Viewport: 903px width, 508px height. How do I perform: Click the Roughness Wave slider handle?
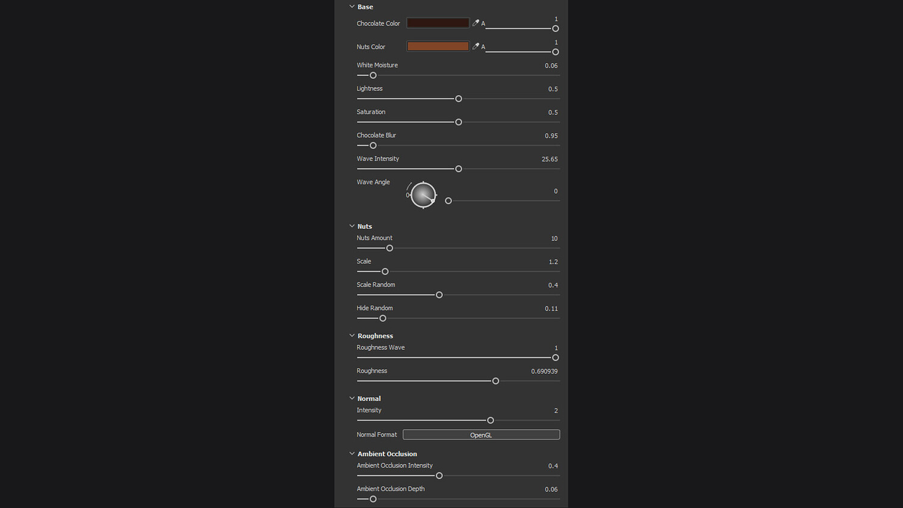click(x=556, y=358)
